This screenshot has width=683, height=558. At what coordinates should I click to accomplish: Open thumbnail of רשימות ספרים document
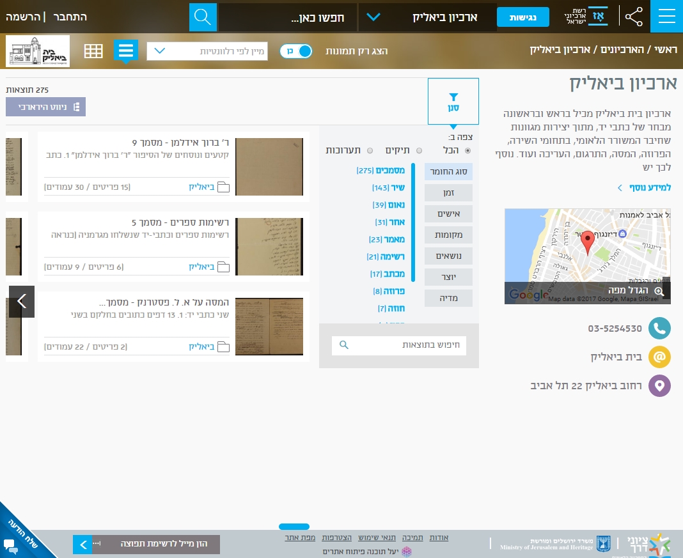point(269,247)
